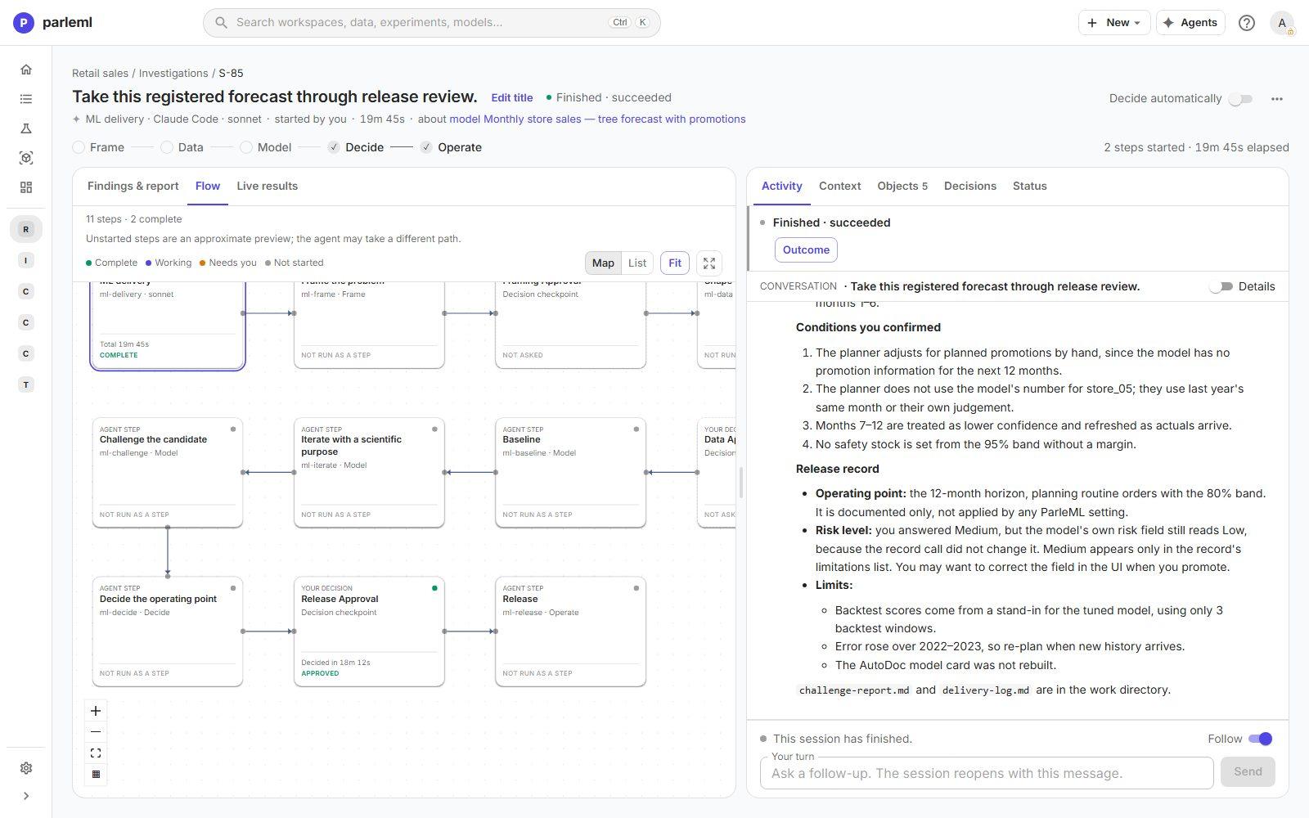1309x818 pixels.
Task: Turn off the Follow toggle
Action: click(1261, 739)
